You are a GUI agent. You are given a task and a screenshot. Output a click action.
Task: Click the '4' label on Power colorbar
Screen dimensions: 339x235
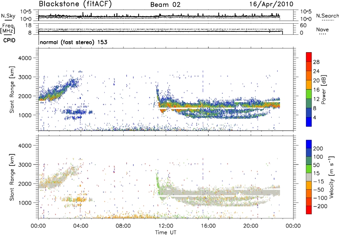pyautogui.click(x=314, y=117)
